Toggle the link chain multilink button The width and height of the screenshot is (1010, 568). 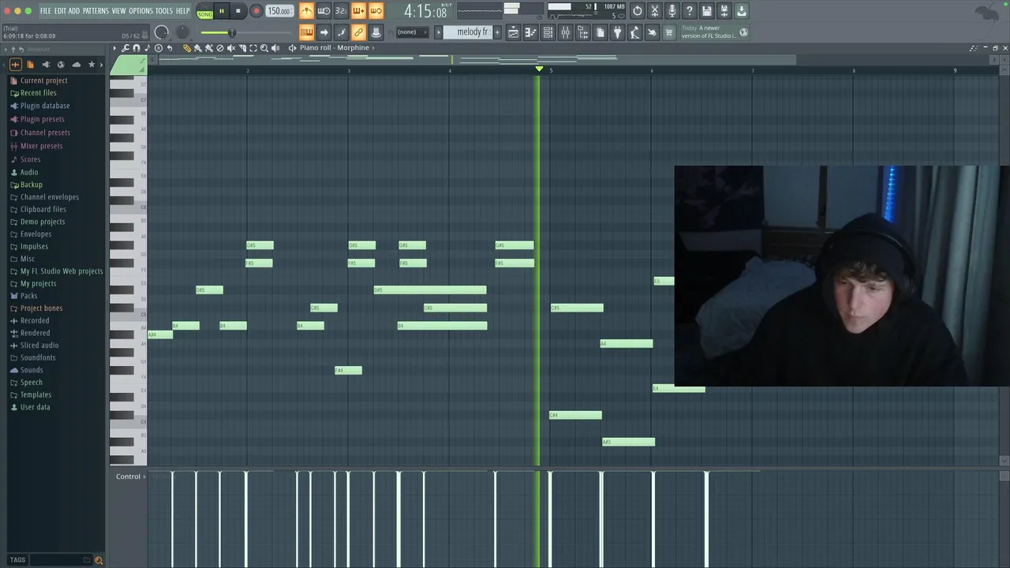(358, 32)
